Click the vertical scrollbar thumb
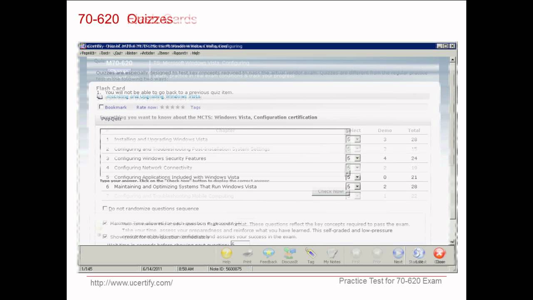The width and height of the screenshot is (533, 300). pos(453,142)
